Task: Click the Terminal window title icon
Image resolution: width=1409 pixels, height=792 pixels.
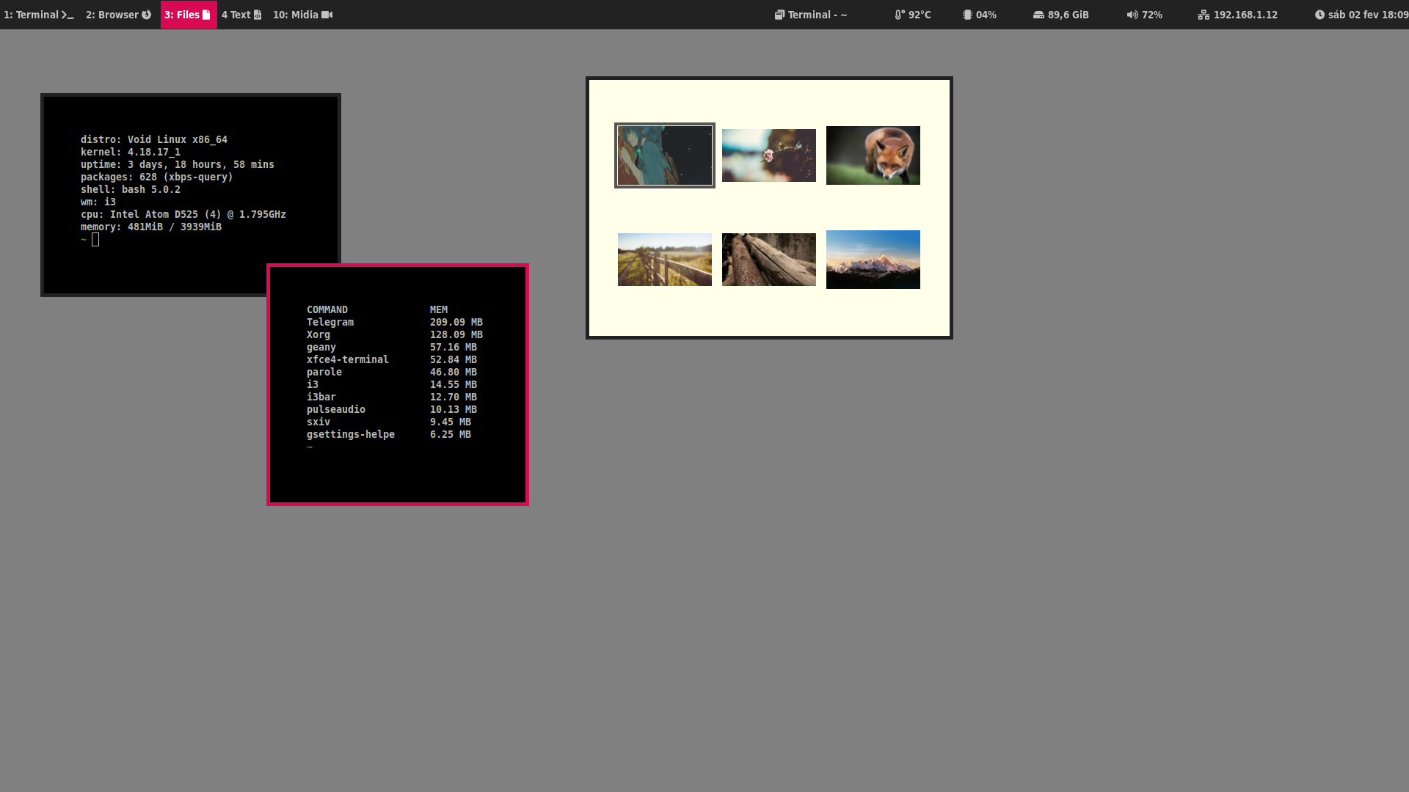Action: point(779,15)
